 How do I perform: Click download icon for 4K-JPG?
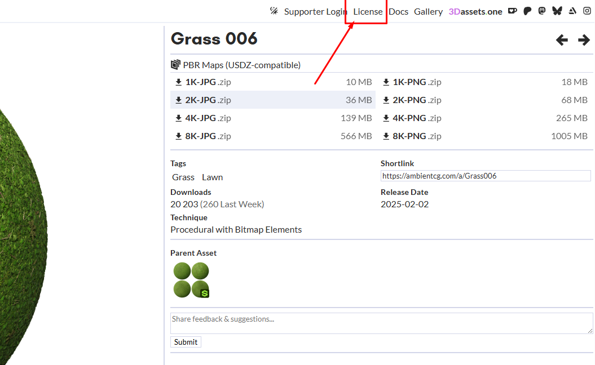point(178,118)
